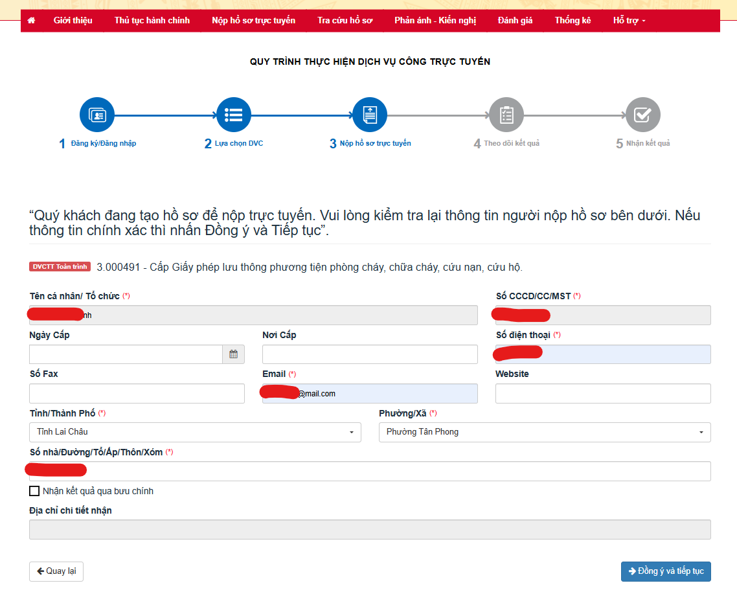
Task: Click the home icon in navigation bar
Action: click(31, 21)
